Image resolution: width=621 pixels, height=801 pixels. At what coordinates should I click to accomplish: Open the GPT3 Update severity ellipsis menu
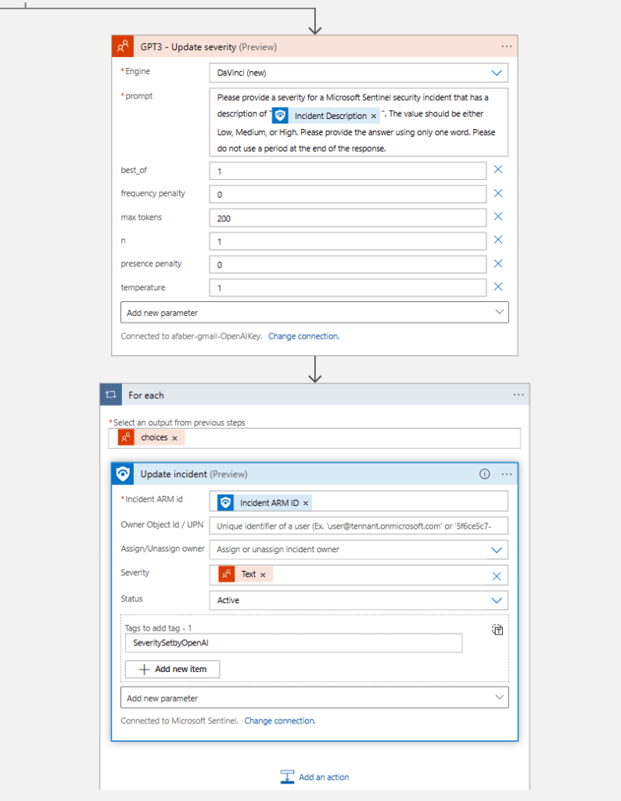pyautogui.click(x=506, y=47)
